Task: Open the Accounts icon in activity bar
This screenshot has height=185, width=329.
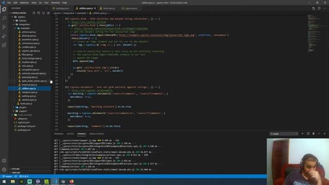Action: (x=4, y=161)
